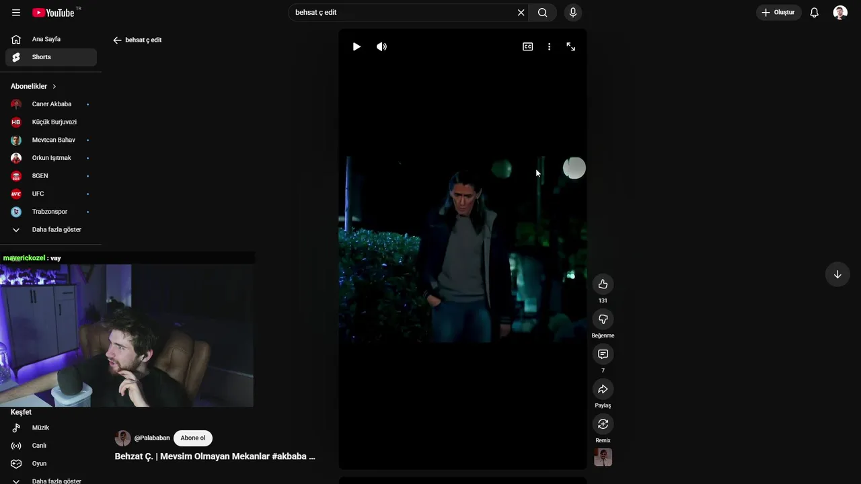Screen dimensions: 861x484
Task: Open Mevtcan Bahav channel
Action: pos(51,140)
